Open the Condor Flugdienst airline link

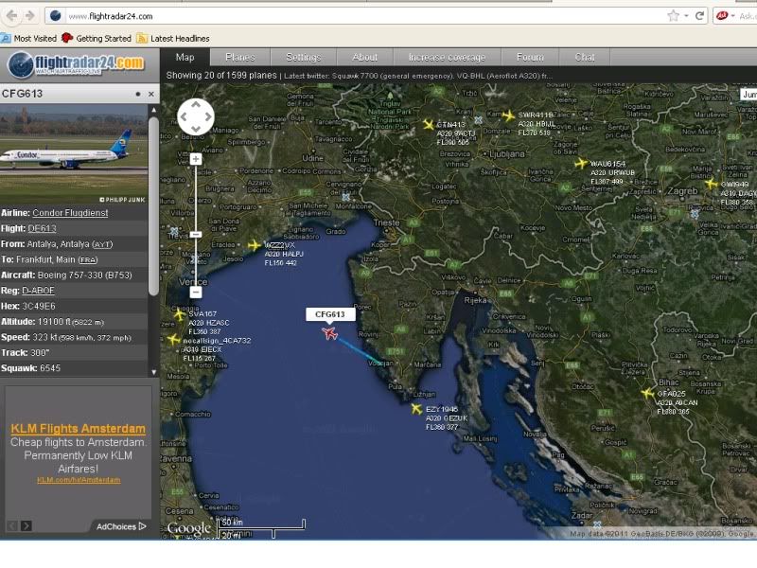[x=70, y=212]
